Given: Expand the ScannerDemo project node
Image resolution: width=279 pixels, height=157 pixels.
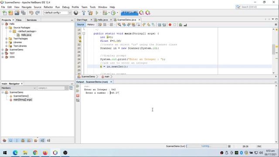Looking at the screenshot, I should pyautogui.click(x=3, y=50).
